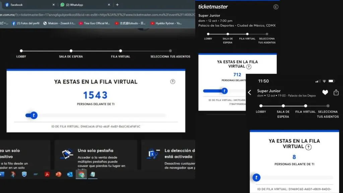This screenshot has height=193, width=343.
Task: Click the '1543' queue count in desktop browser
Action: (x=95, y=95)
